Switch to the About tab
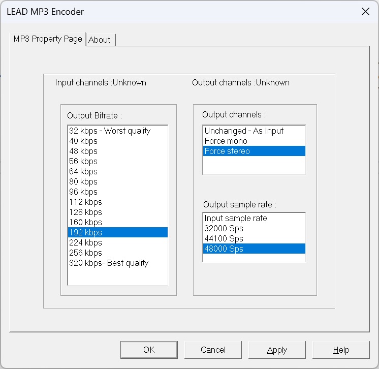 point(100,40)
